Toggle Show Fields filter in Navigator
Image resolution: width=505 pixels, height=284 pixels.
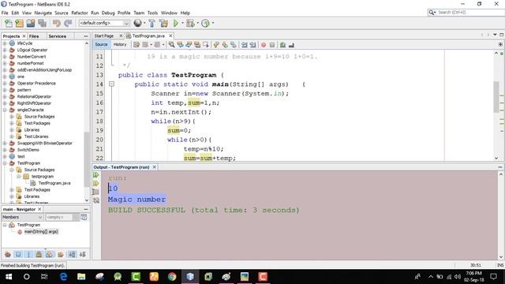point(18,254)
